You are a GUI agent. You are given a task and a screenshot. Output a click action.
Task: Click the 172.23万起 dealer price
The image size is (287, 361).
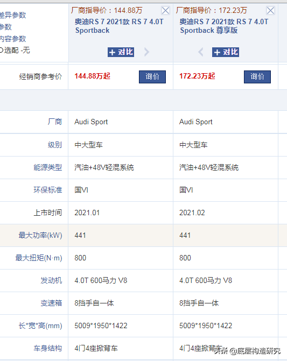[x=197, y=76]
